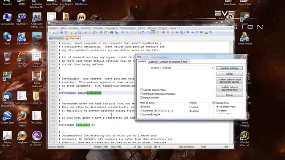Viewport: 285px width, 160px height.
Task: Open the Fraps desktop shortcut
Action: [x=7, y=78]
